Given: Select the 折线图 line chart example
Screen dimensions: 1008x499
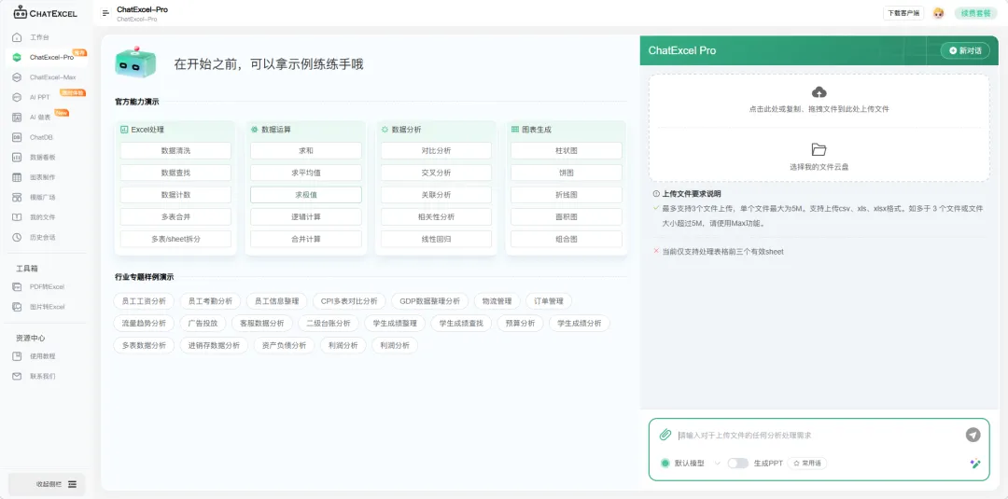Looking at the screenshot, I should [x=567, y=195].
